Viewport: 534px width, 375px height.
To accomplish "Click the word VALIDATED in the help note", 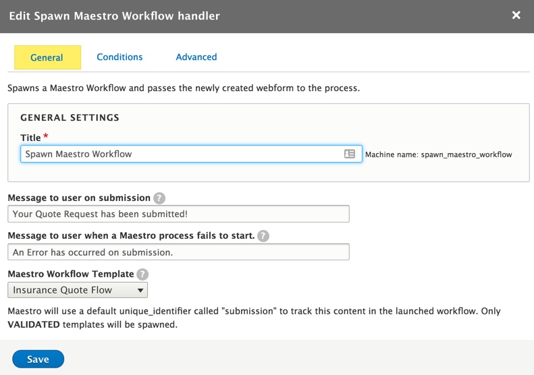I will point(34,324).
